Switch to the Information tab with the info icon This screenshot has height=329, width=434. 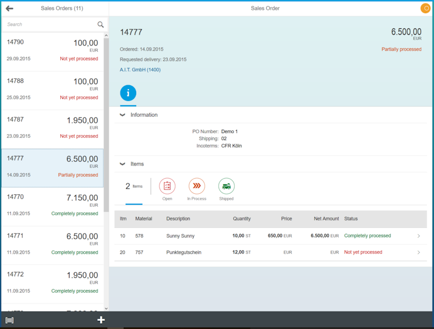[x=128, y=92]
